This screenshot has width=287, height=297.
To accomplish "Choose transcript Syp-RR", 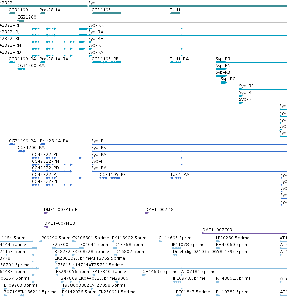I will [x=223, y=59].
